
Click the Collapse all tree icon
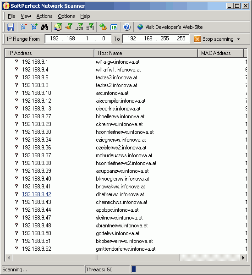pos(23,27)
